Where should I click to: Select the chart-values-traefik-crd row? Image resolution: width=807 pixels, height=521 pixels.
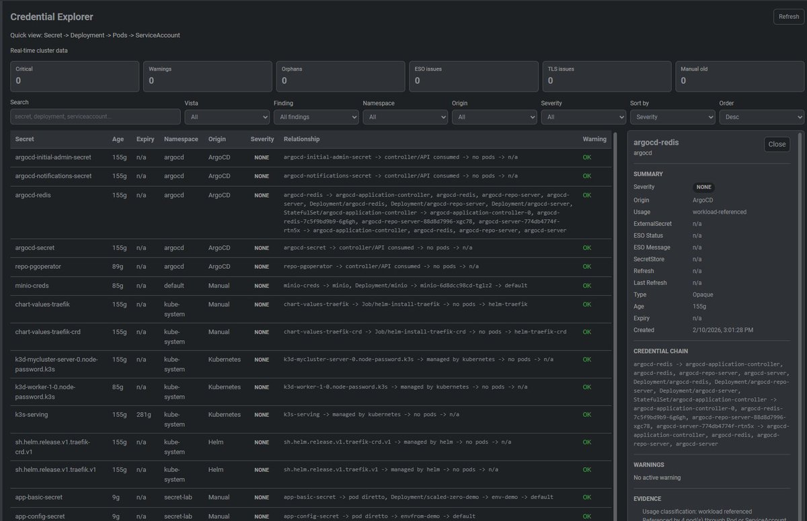311,336
